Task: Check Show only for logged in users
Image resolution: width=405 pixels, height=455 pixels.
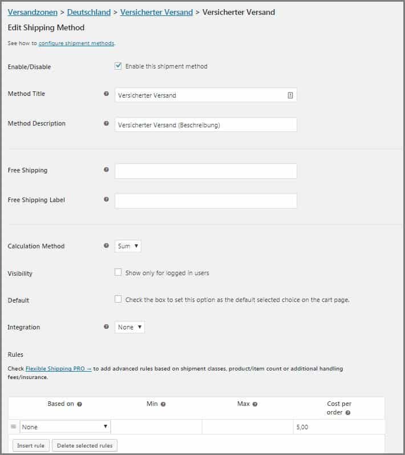Action: [118, 273]
